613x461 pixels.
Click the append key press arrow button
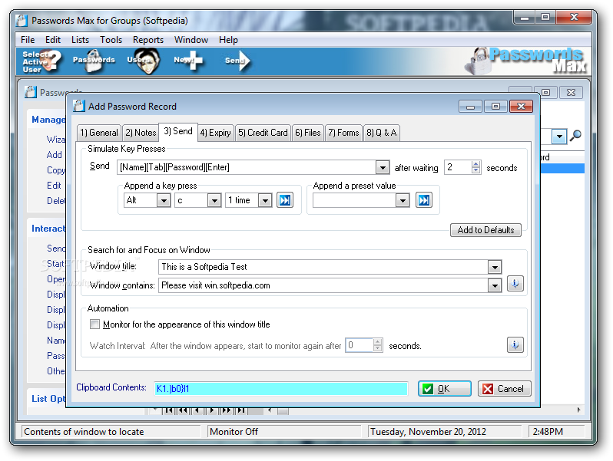coord(285,200)
